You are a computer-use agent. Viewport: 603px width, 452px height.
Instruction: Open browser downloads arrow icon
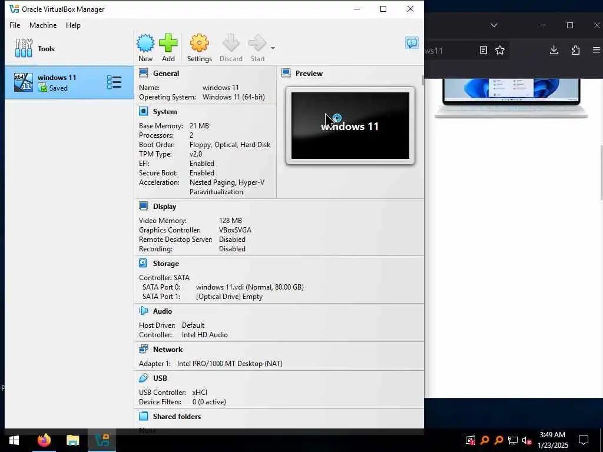pos(554,50)
